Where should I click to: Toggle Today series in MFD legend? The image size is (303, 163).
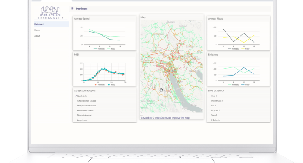click(x=111, y=85)
